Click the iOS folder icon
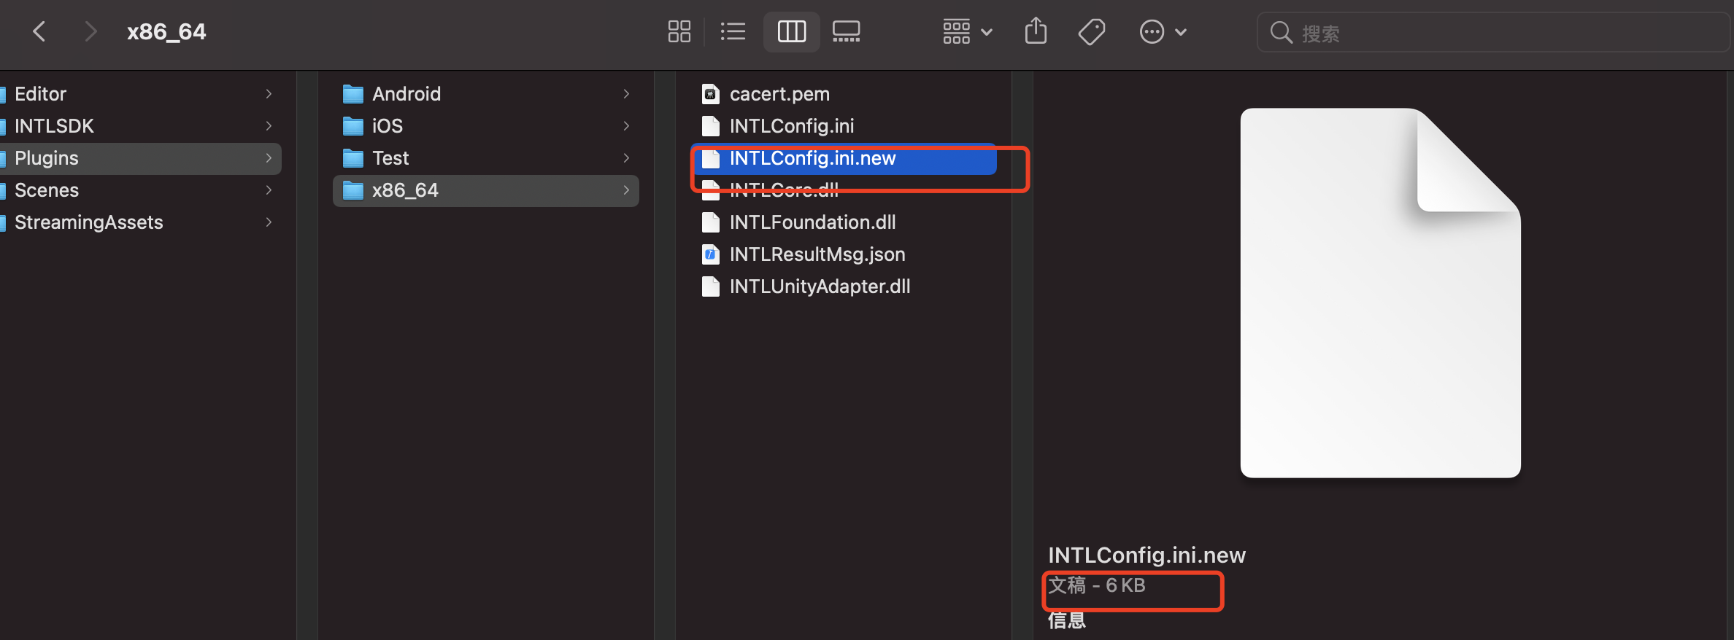1734x640 pixels. (353, 126)
